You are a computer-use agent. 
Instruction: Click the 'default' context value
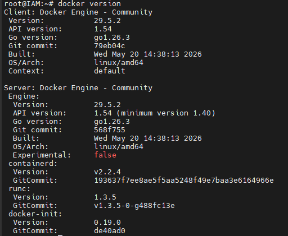tap(110, 71)
